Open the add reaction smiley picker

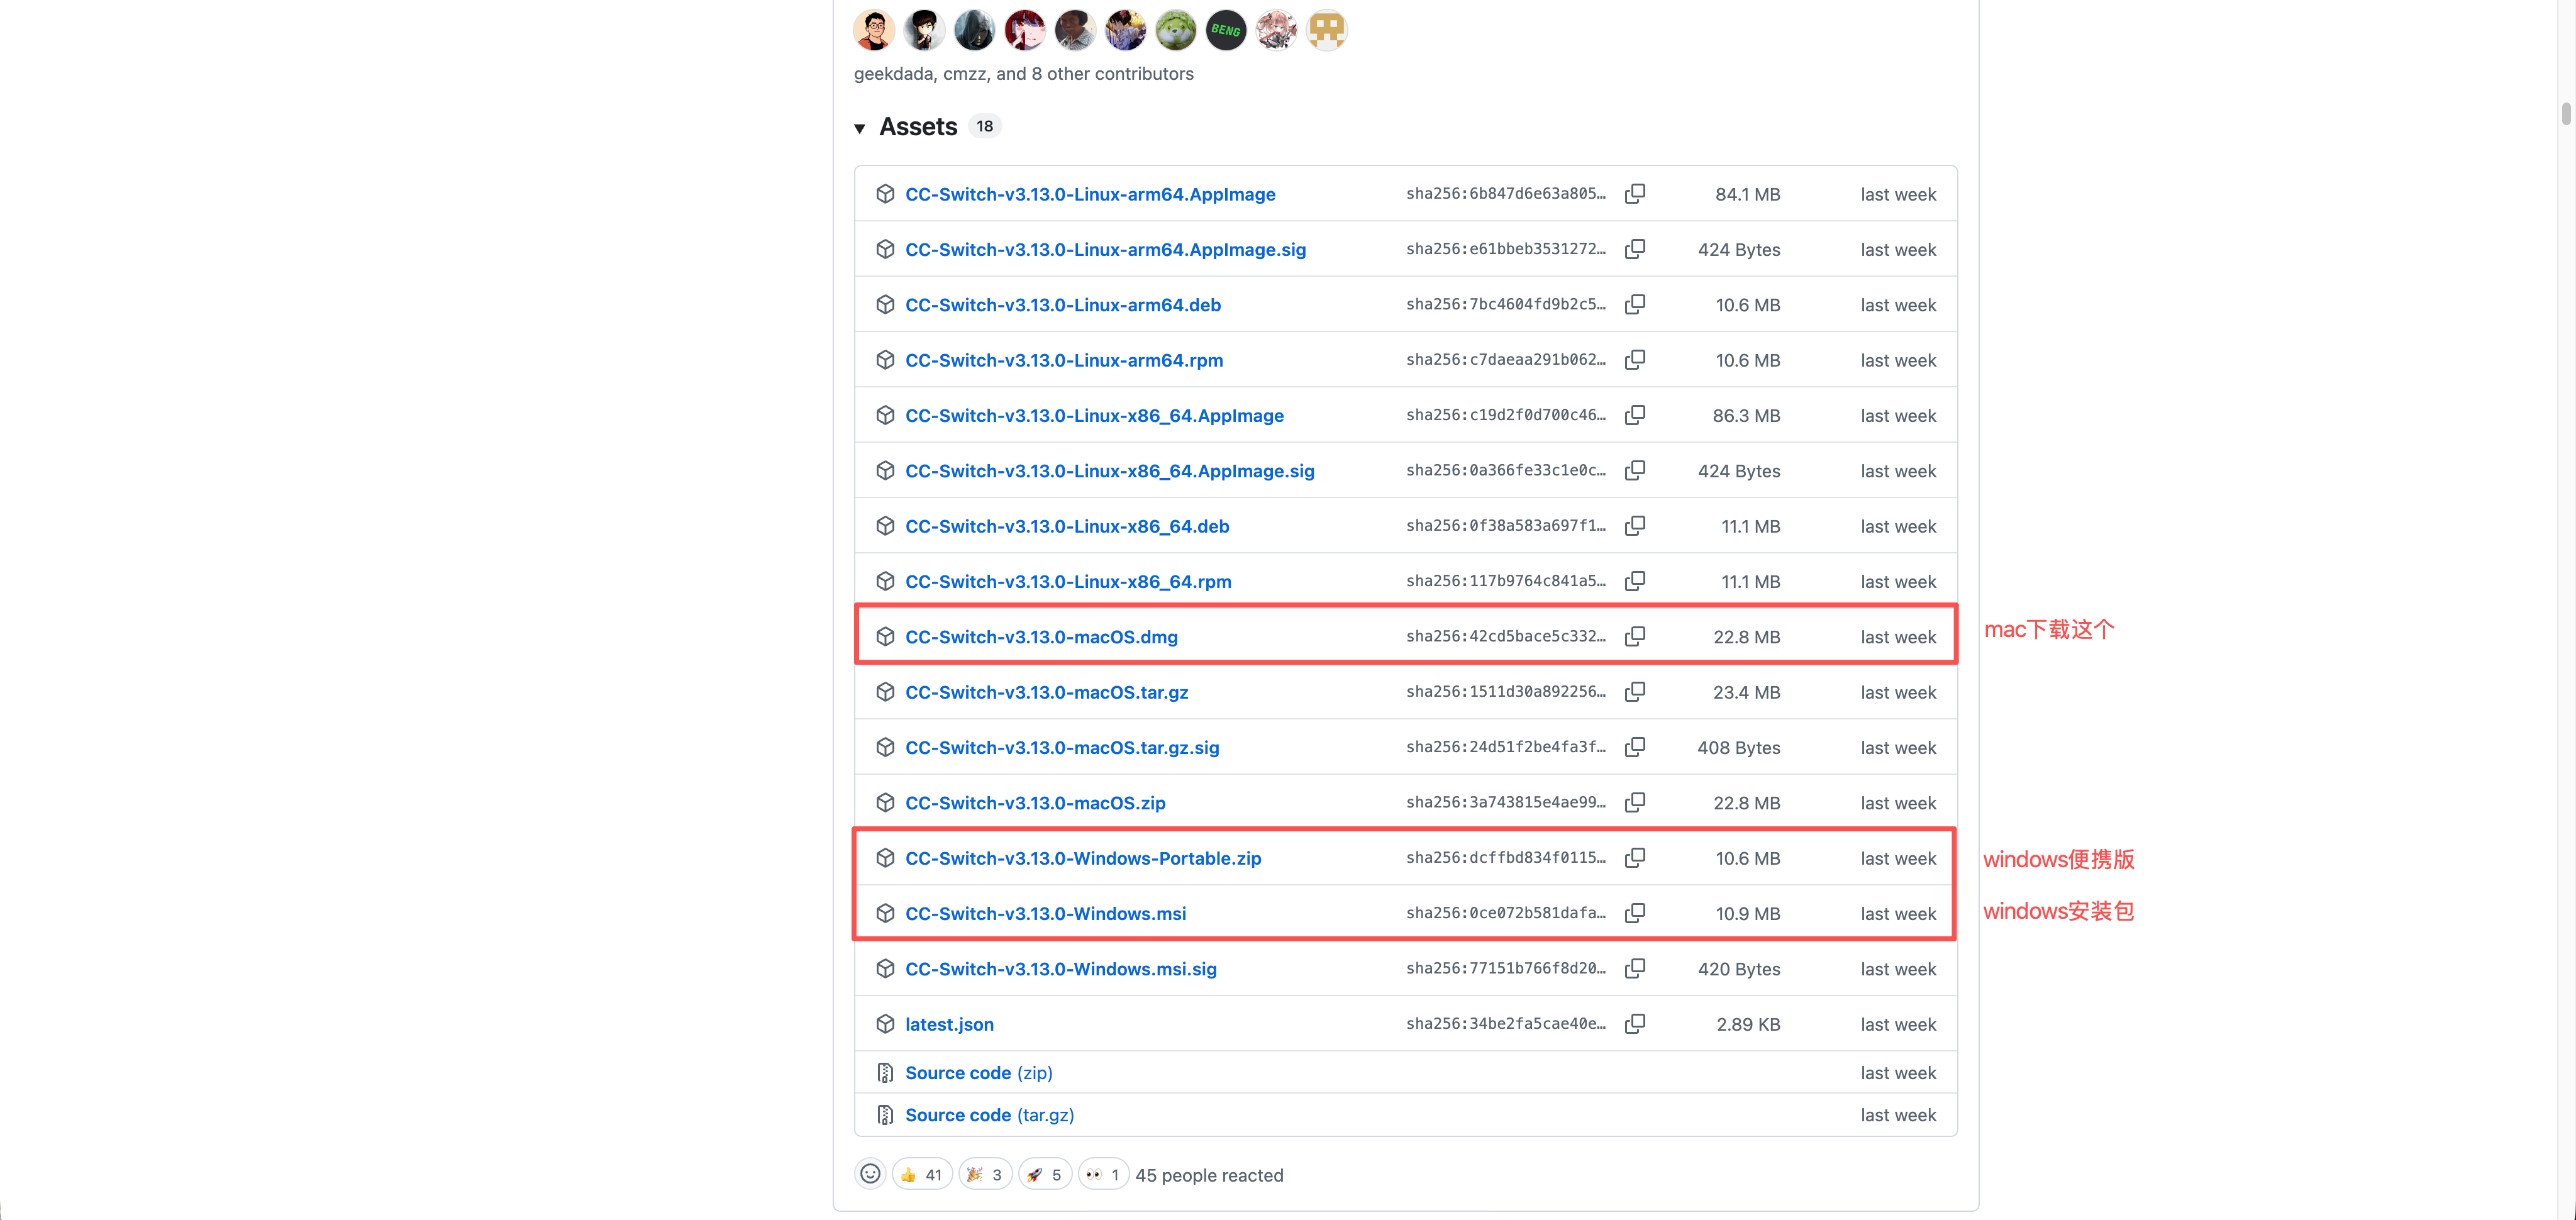tap(870, 1174)
